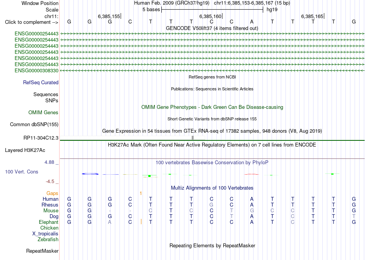Click the Basewise Conservation by PhyloP title

coord(212,163)
